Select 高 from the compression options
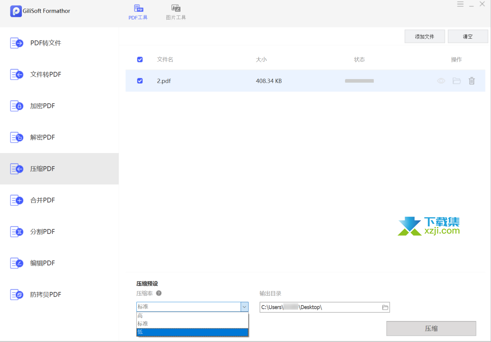491x342 pixels. [x=192, y=315]
